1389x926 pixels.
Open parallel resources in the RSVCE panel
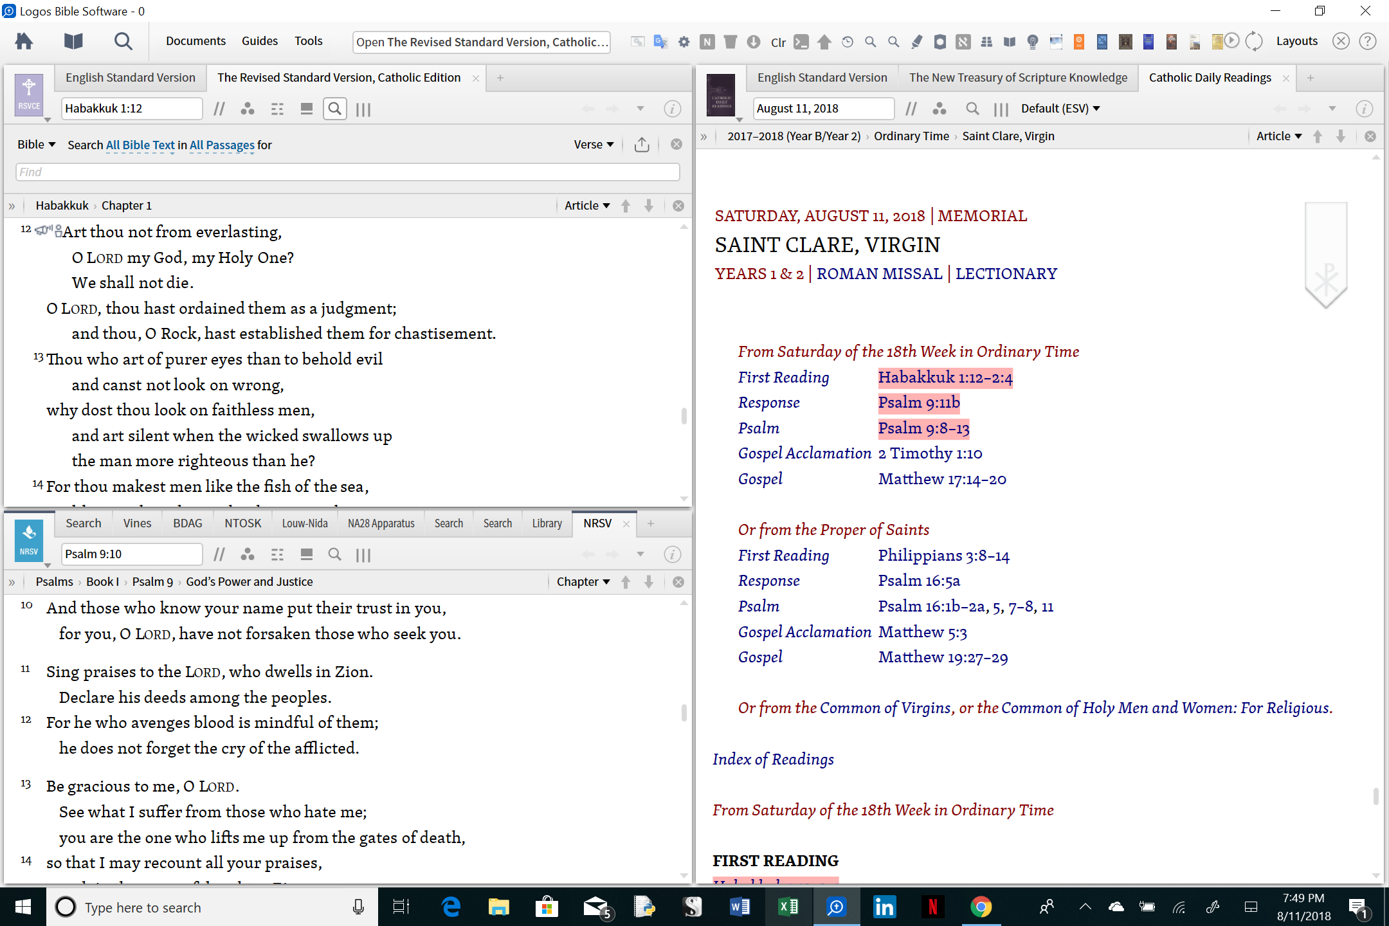point(219,109)
